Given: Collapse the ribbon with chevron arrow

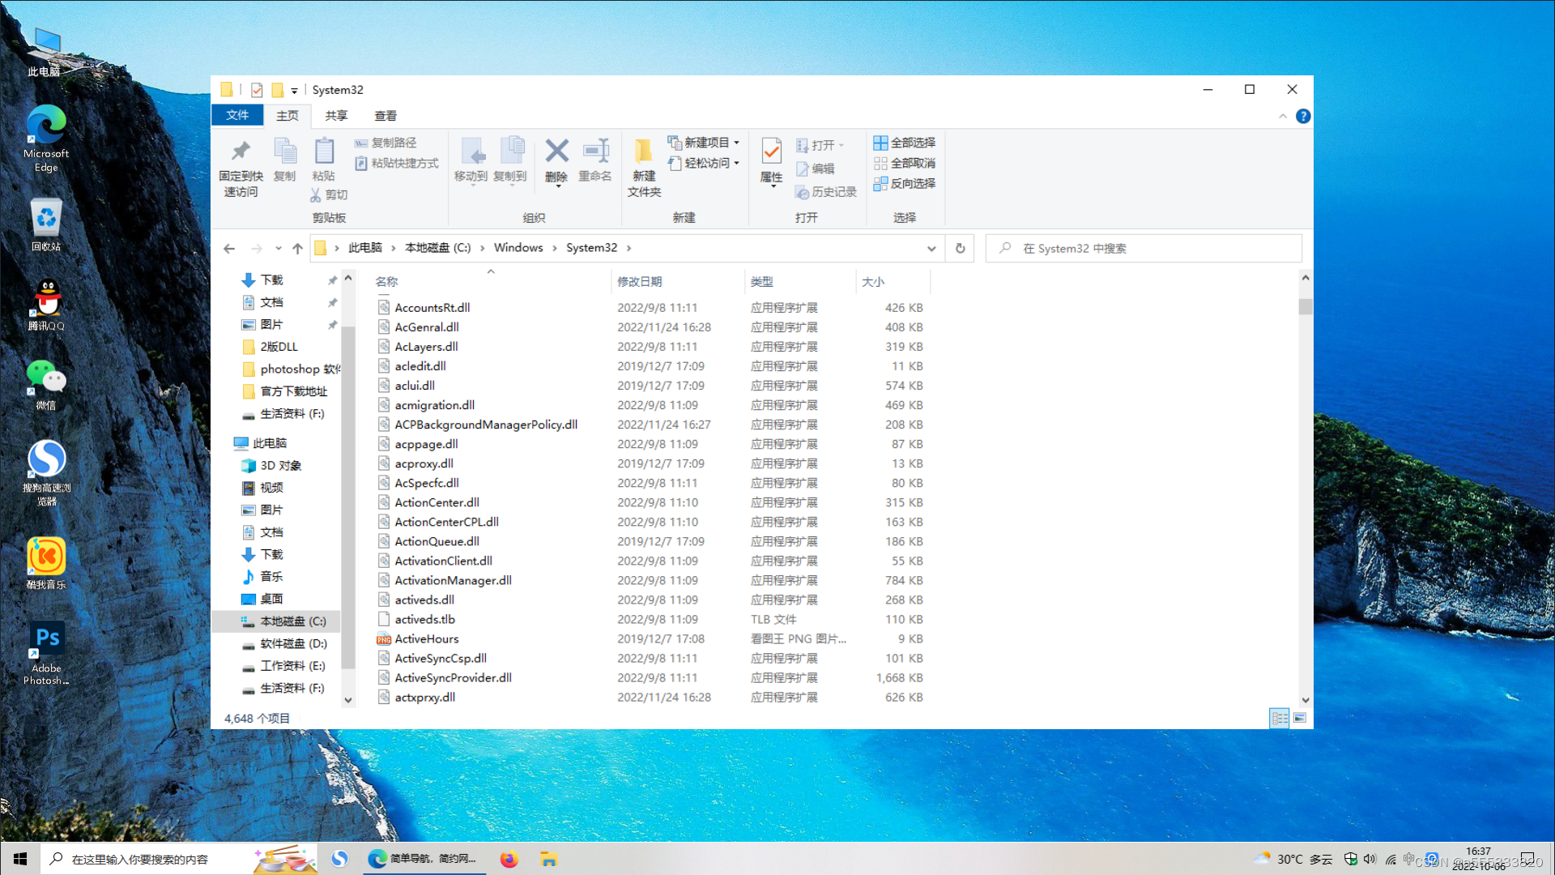Looking at the screenshot, I should [x=1283, y=117].
